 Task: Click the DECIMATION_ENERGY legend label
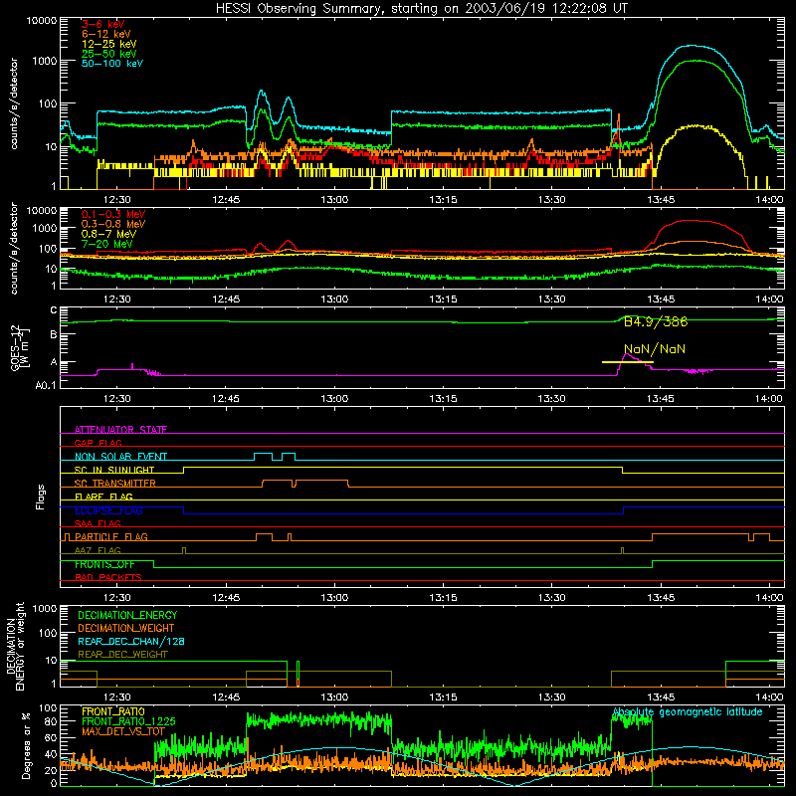(x=127, y=615)
